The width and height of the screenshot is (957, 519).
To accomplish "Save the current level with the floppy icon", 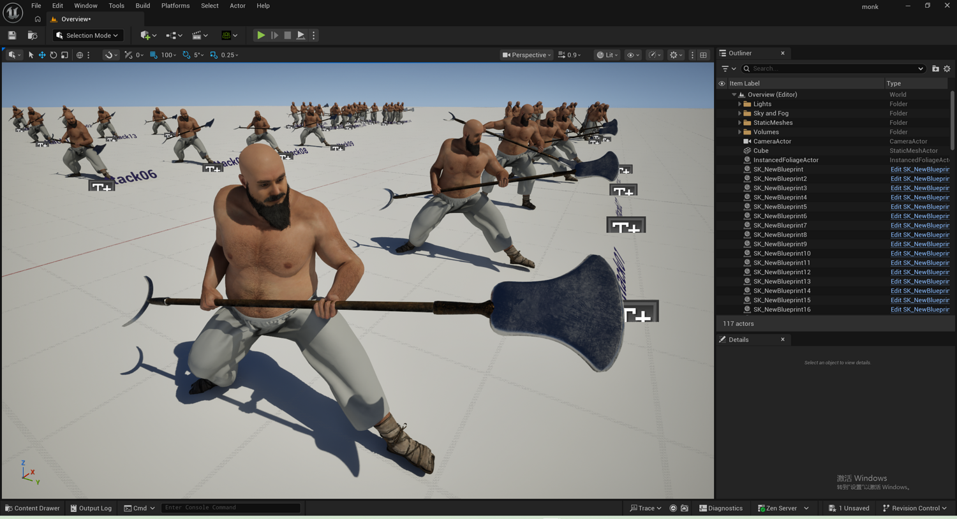I will tap(12, 36).
